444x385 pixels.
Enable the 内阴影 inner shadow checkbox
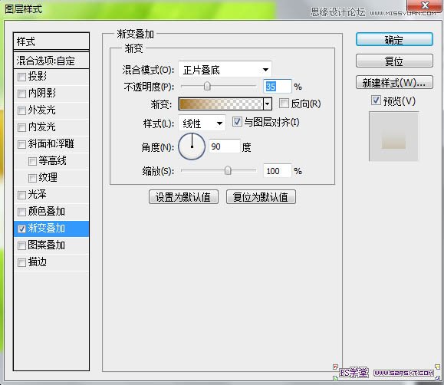pos(21,94)
